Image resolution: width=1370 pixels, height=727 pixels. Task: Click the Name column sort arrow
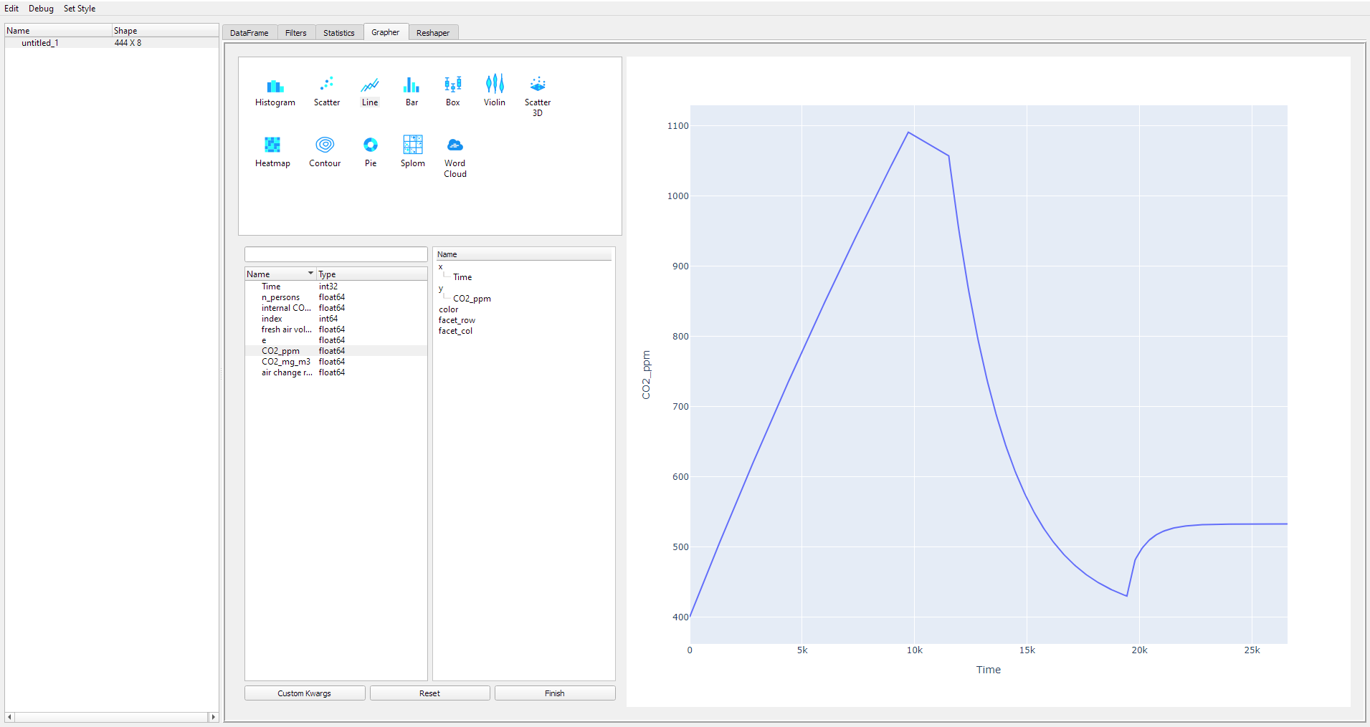(310, 274)
